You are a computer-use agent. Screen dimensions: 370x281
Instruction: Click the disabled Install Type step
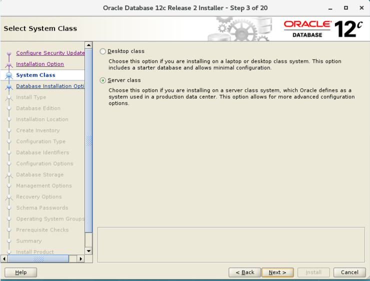31,97
